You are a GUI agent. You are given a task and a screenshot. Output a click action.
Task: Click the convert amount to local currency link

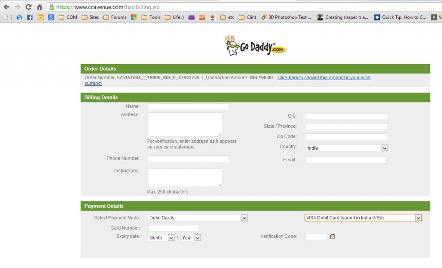pyautogui.click(x=324, y=77)
